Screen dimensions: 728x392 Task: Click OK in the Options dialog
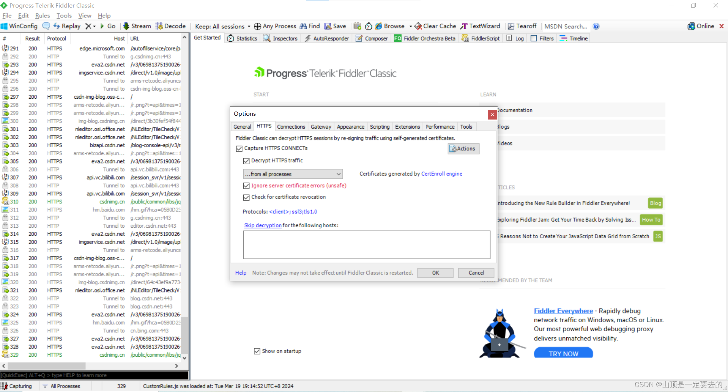[x=435, y=273]
